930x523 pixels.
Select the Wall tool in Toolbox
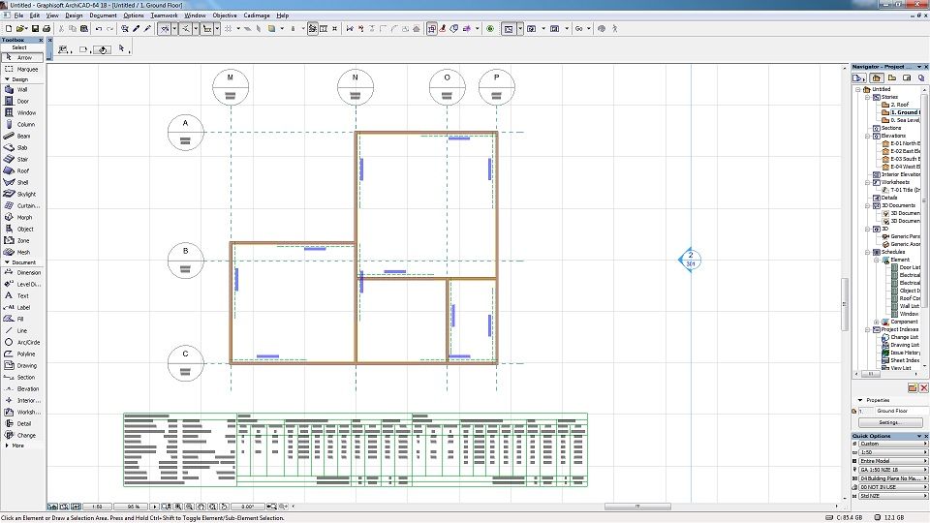point(21,89)
